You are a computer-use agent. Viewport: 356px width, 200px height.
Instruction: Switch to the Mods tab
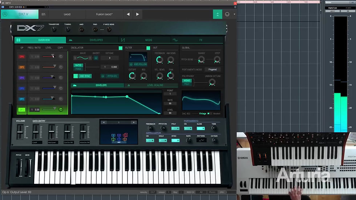click(145, 40)
